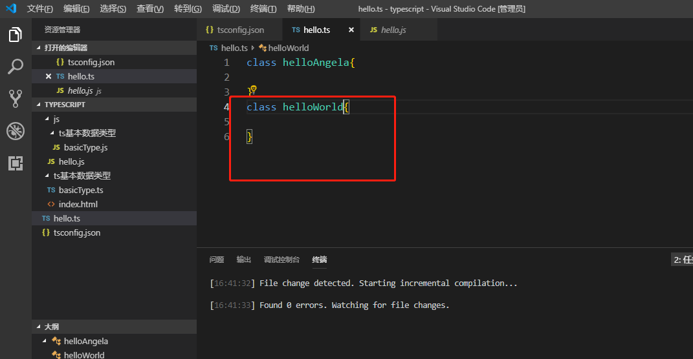Open the 终端(T) menu

263,8
